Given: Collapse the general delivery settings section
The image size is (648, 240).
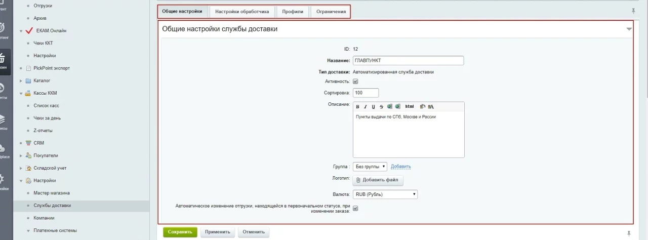Looking at the screenshot, I should point(629,29).
